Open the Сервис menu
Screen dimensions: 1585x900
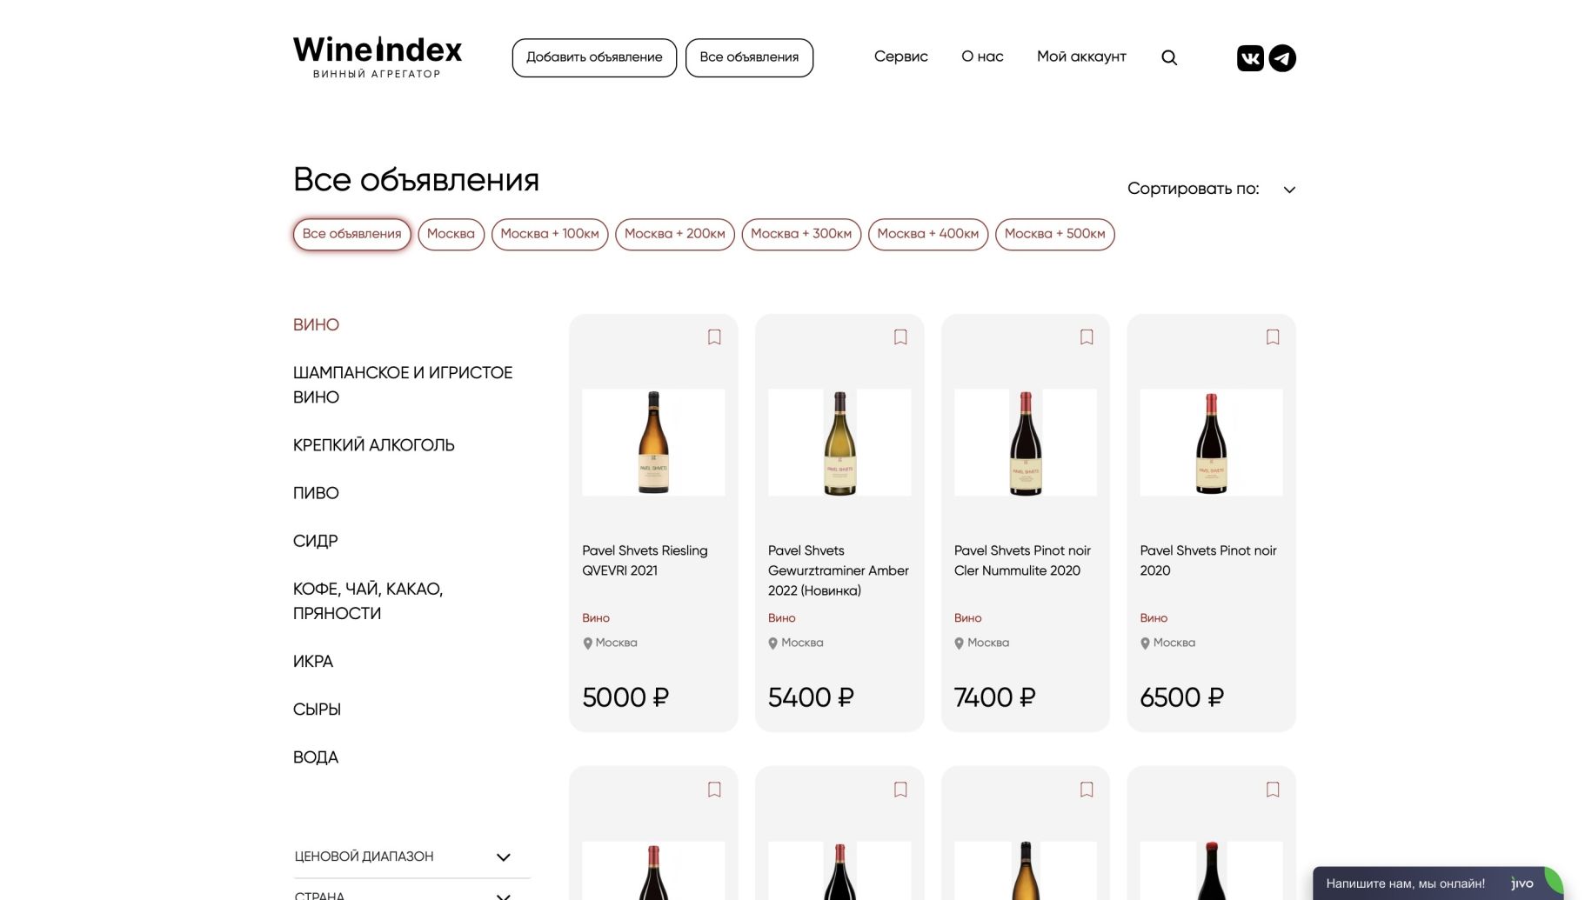coord(901,57)
